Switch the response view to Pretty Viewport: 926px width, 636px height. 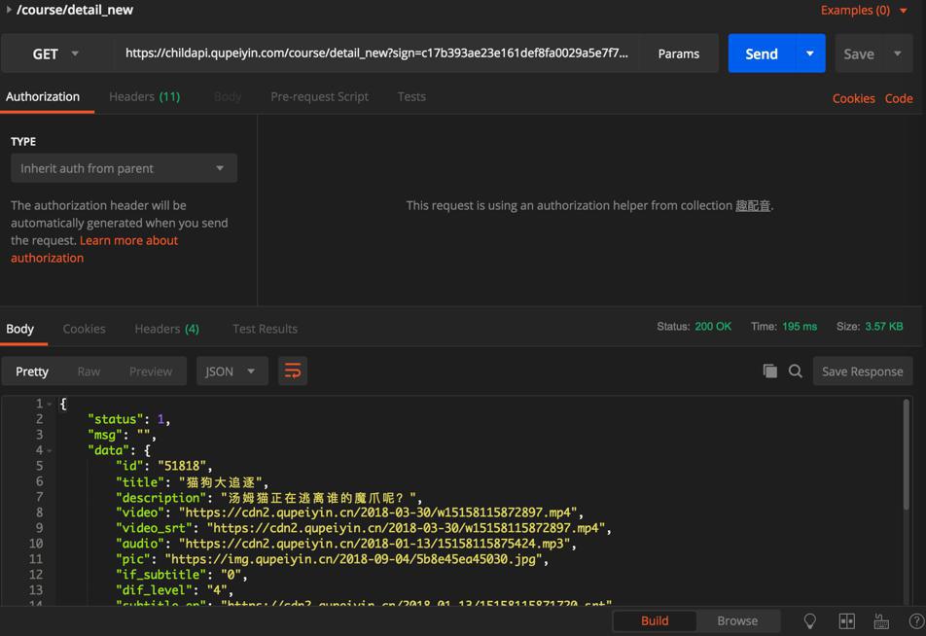(32, 371)
